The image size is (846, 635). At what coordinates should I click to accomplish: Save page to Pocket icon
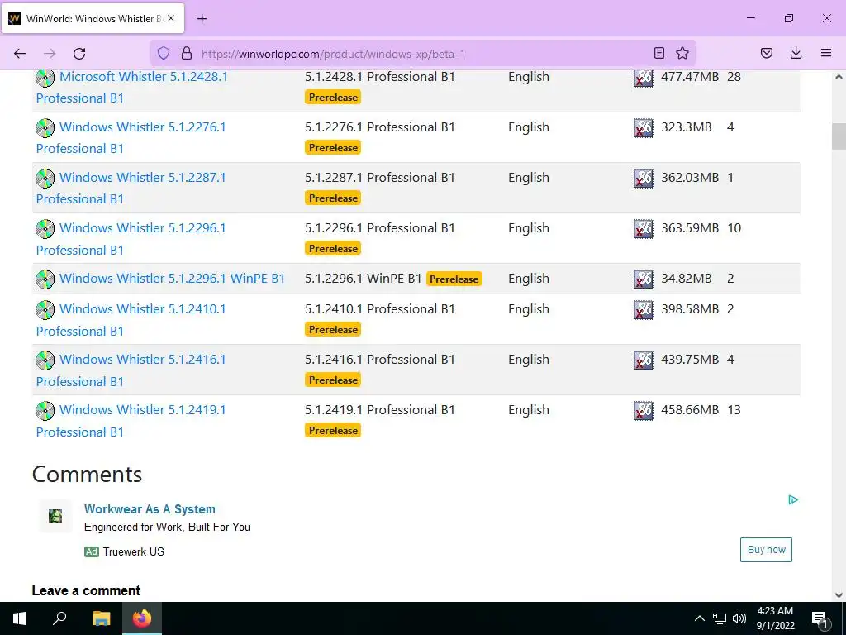[x=767, y=54]
